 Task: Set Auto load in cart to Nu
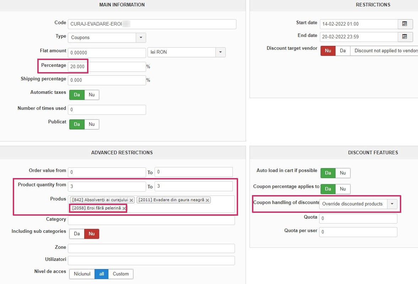(x=343, y=173)
